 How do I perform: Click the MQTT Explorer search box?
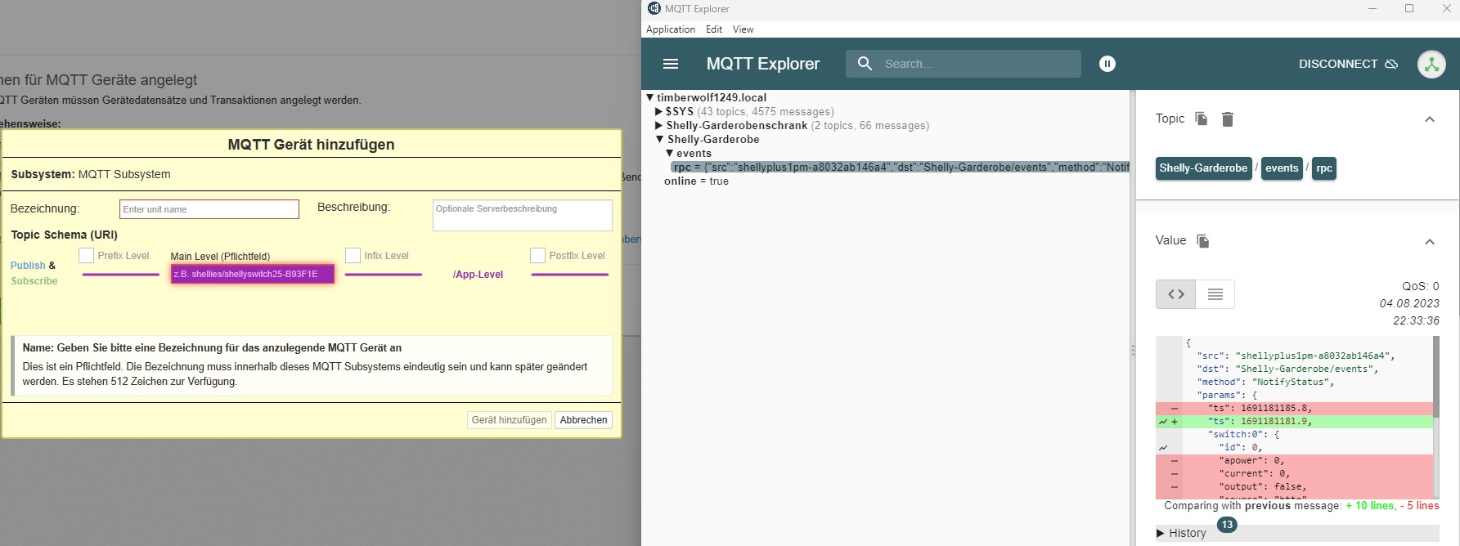coord(964,64)
